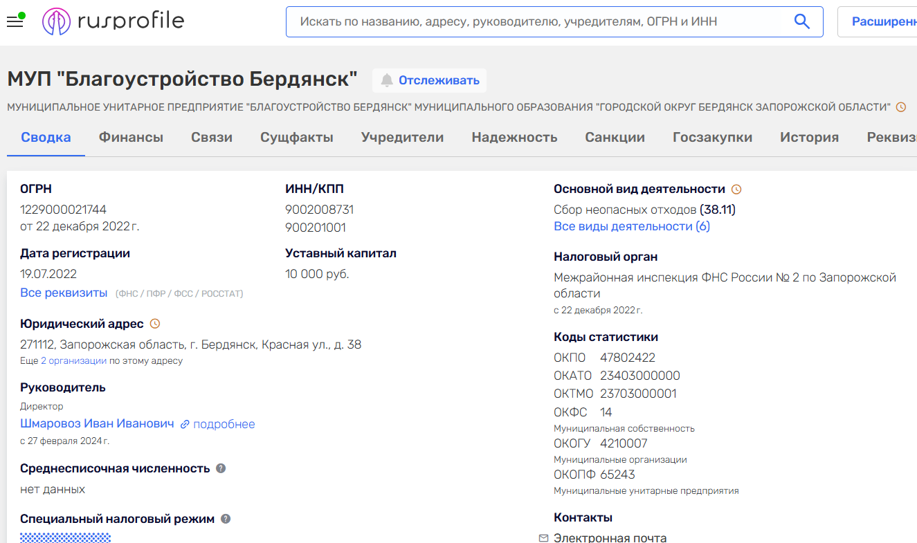
Task: Click the rusprofile logo
Action: 114,21
